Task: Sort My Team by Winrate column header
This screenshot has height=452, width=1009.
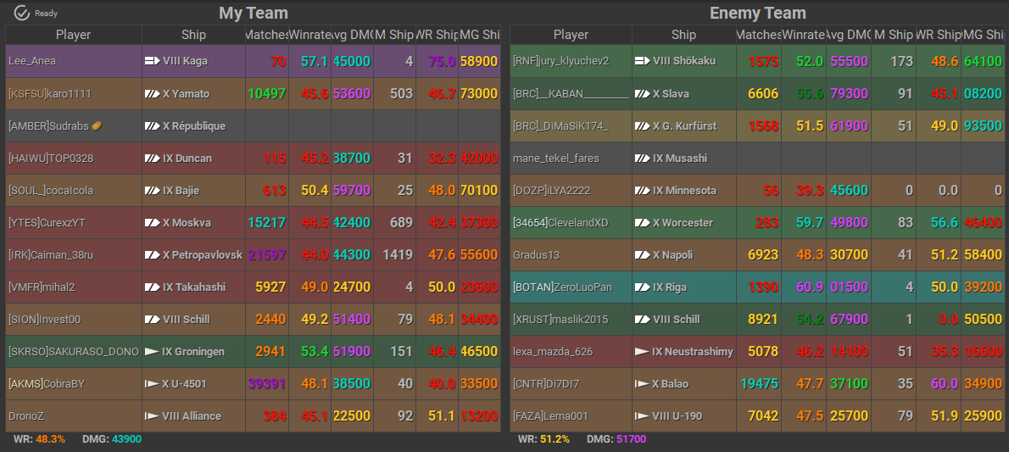Action: click(309, 35)
